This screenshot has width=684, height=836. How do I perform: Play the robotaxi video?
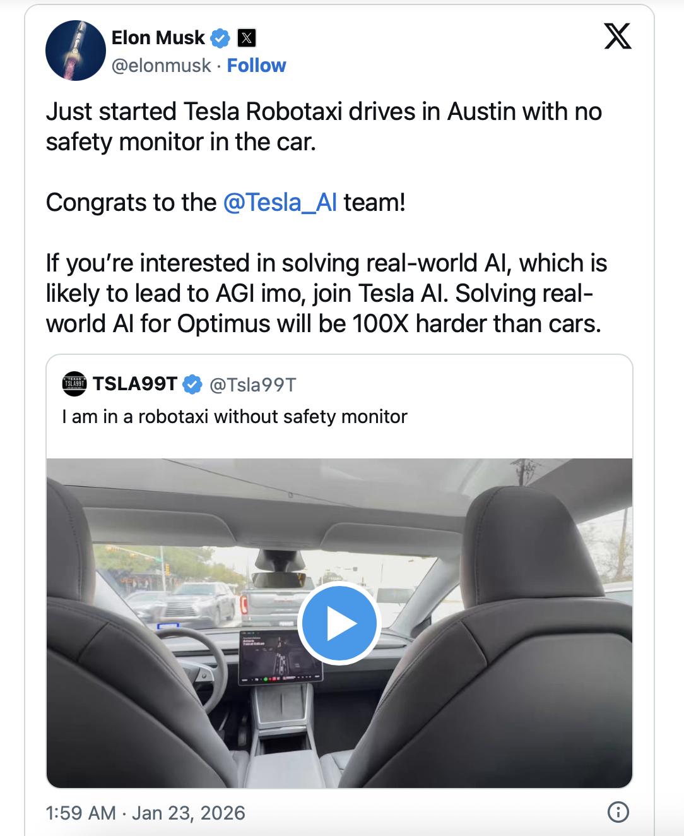tap(339, 623)
